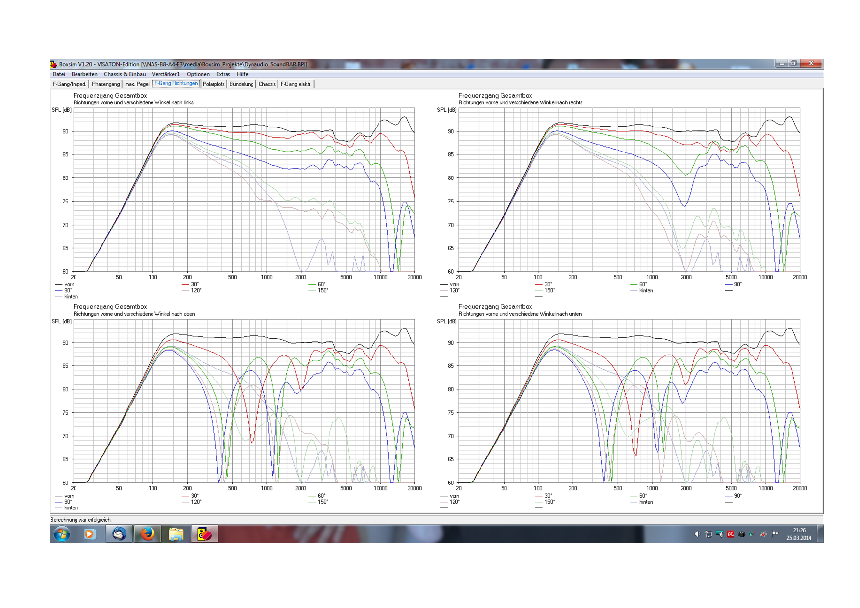Image resolution: width=860 pixels, height=608 pixels.
Task: Click the Boxsim V1.20 window title text
Action: click(183, 64)
